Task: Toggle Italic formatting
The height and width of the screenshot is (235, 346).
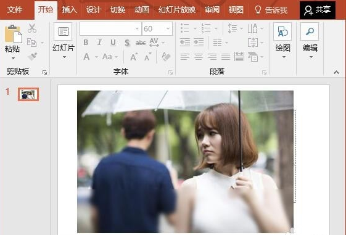Action: [99, 43]
